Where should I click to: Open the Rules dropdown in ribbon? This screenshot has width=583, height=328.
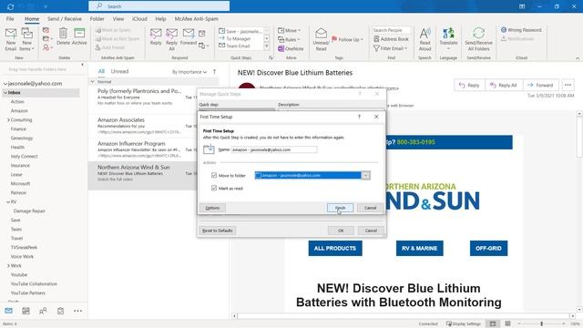[x=290, y=39]
